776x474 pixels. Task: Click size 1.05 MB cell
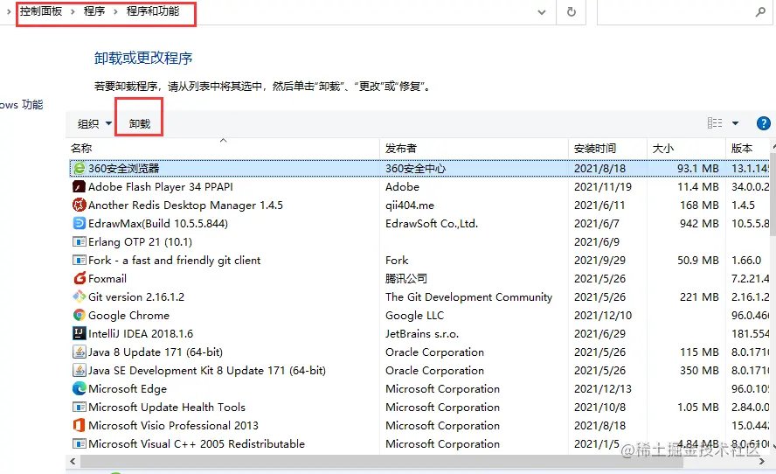click(x=698, y=408)
